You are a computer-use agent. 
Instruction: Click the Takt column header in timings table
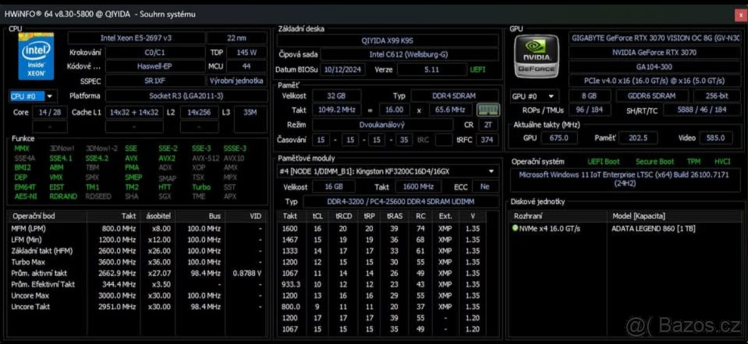click(290, 216)
